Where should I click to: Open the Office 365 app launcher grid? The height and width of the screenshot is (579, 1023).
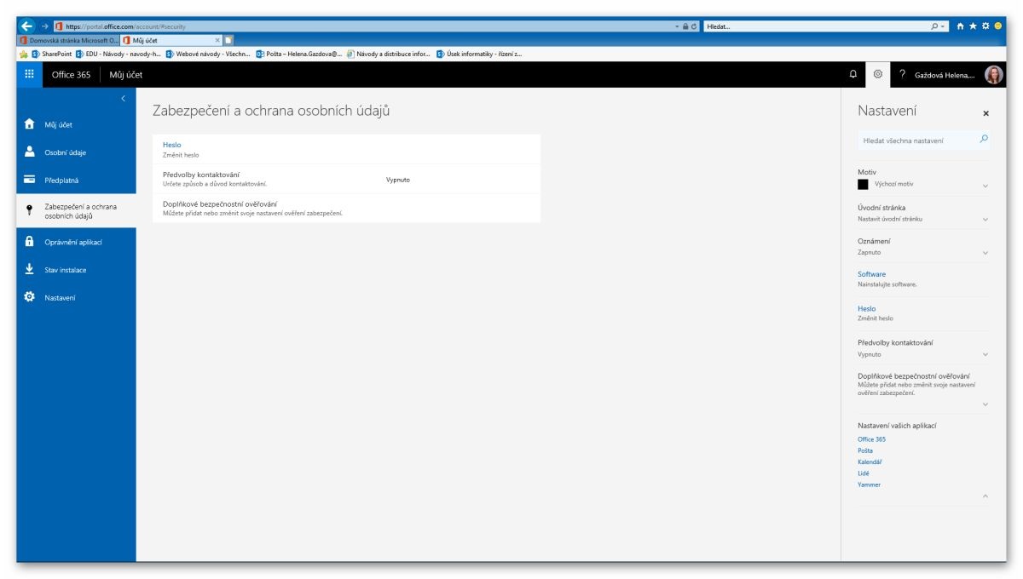29,75
